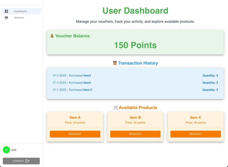The image size is (228, 167).
Task: Click the Transaction History heading
Action: (138, 63)
